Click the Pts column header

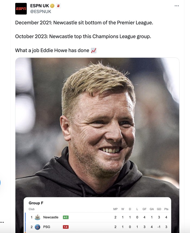pyautogui.click(x=166, y=209)
